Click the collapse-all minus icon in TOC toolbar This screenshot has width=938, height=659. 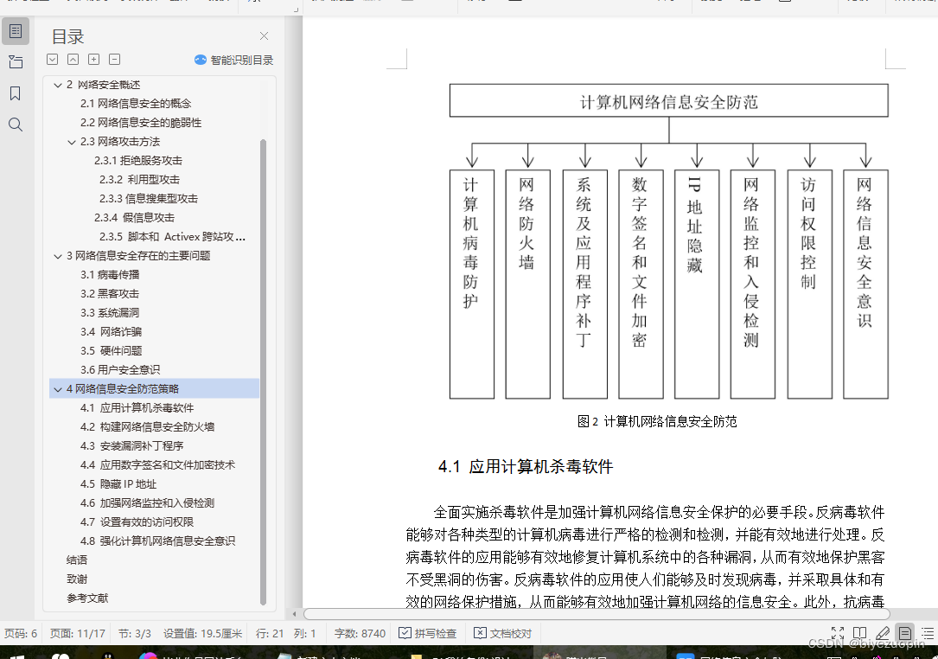114,59
